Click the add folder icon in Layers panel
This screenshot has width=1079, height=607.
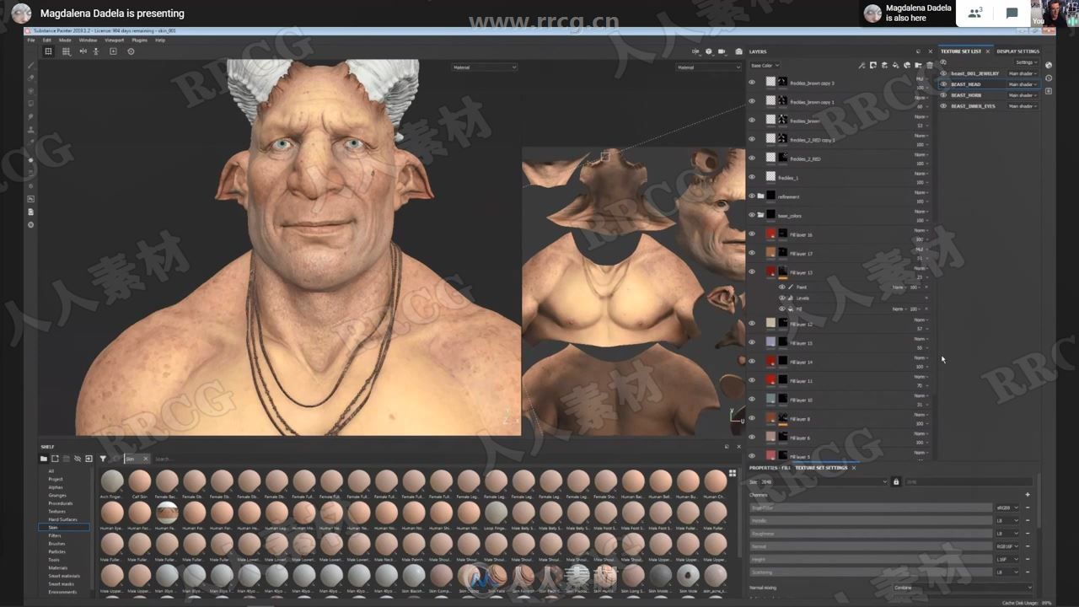coord(918,64)
